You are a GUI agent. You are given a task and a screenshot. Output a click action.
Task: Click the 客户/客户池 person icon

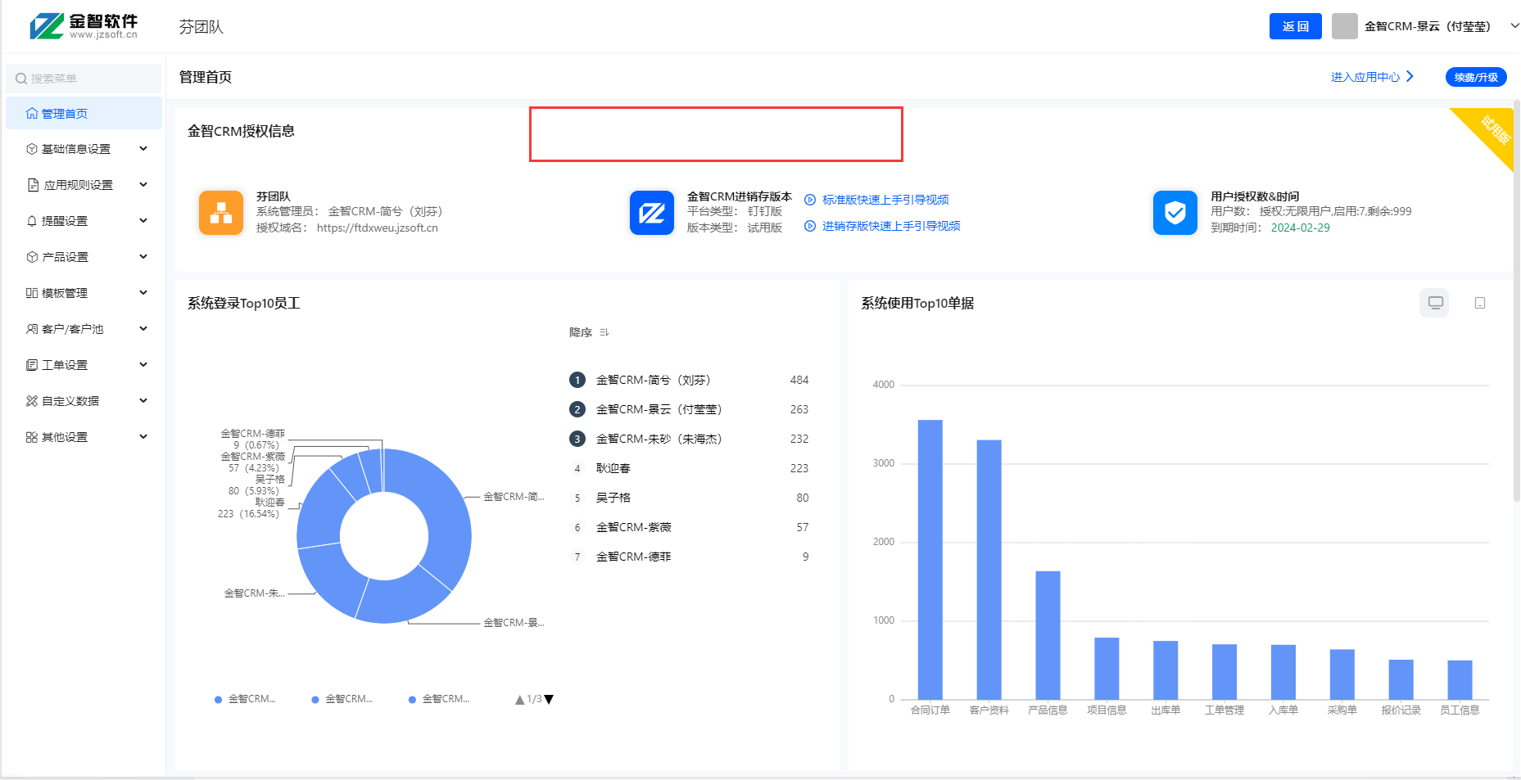tap(32, 329)
